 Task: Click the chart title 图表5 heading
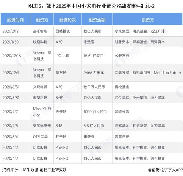[x=91, y=6]
